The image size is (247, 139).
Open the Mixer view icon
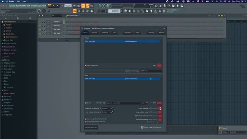pos(138,11)
